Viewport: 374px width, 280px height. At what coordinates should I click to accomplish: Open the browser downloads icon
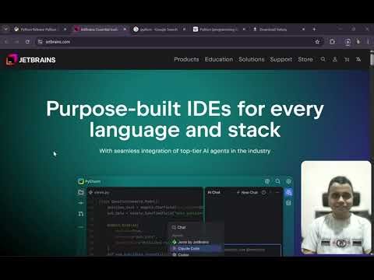(x=348, y=42)
